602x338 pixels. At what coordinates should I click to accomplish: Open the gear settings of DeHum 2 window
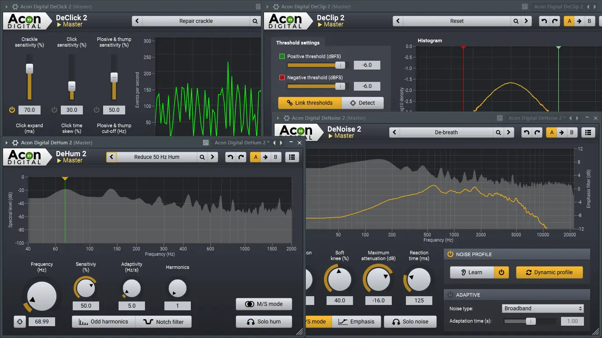[x=15, y=143]
